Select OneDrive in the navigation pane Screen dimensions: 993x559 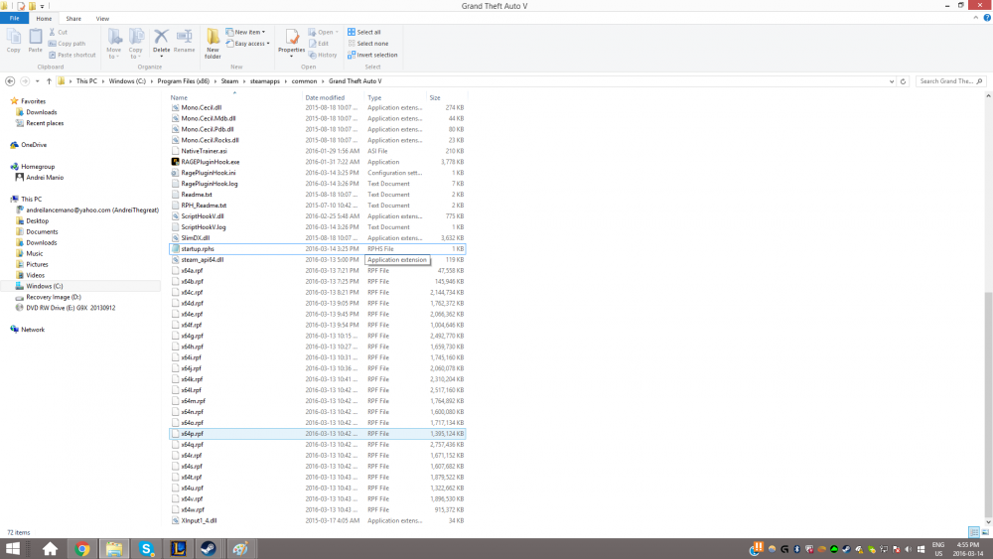pyautogui.click(x=34, y=145)
